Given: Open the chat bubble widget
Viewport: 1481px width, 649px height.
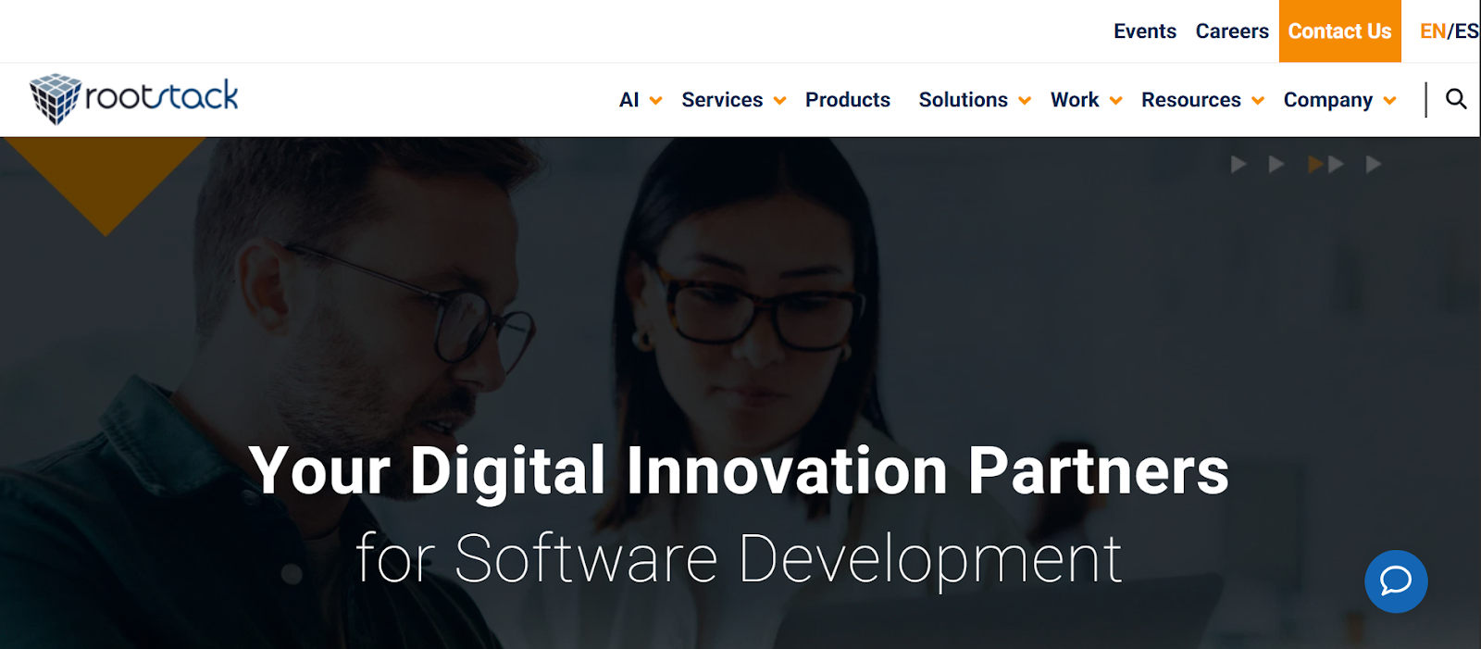Looking at the screenshot, I should point(1396,581).
